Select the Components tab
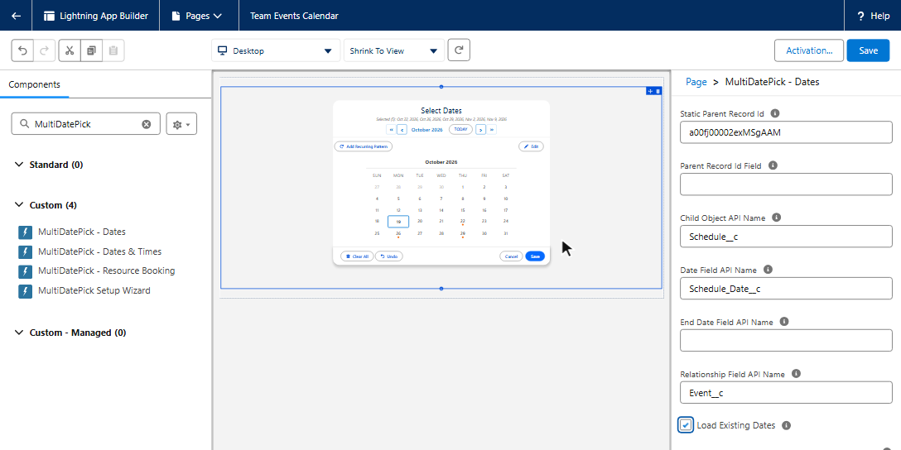 click(35, 84)
